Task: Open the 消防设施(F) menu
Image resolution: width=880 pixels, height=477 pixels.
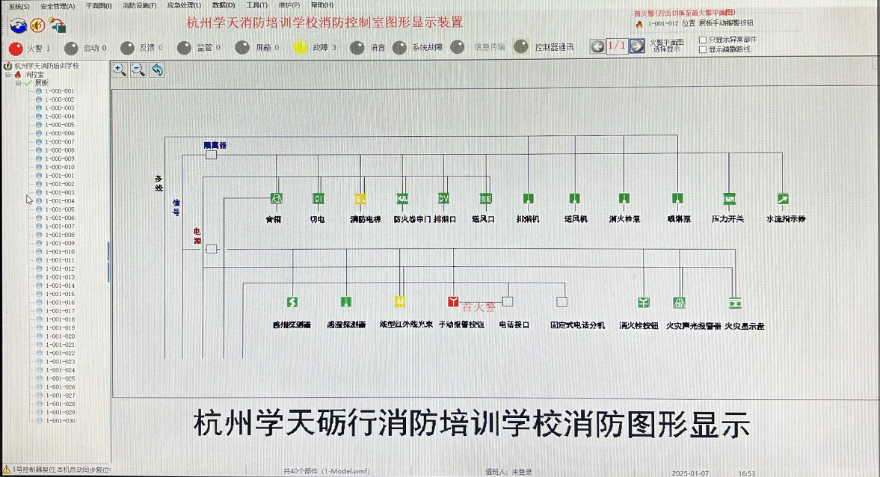Action: coord(139,6)
